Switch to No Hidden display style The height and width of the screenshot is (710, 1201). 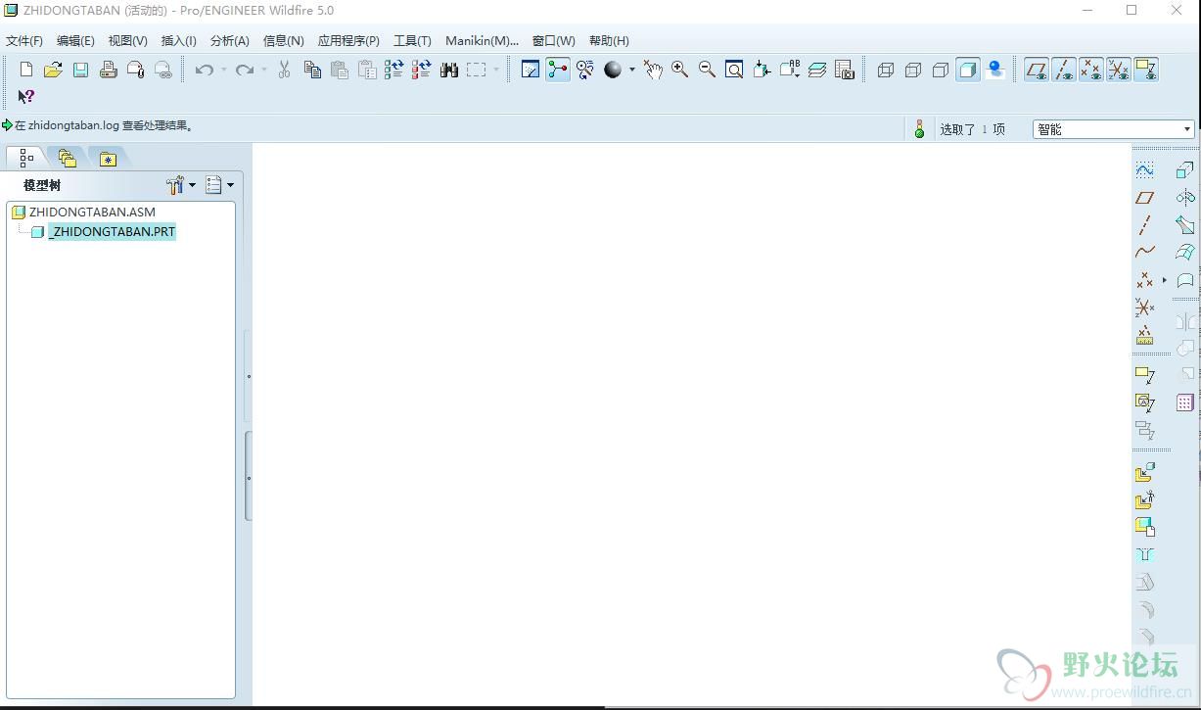[941, 70]
